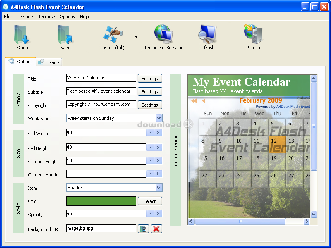Click preview scroll up arrow
Image resolution: width=331 pixels, height=248 pixels.
click(314, 79)
